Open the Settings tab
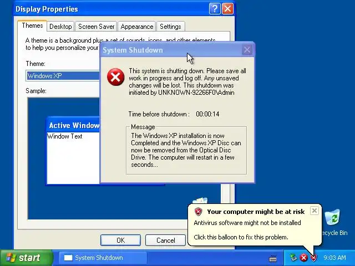 170,27
